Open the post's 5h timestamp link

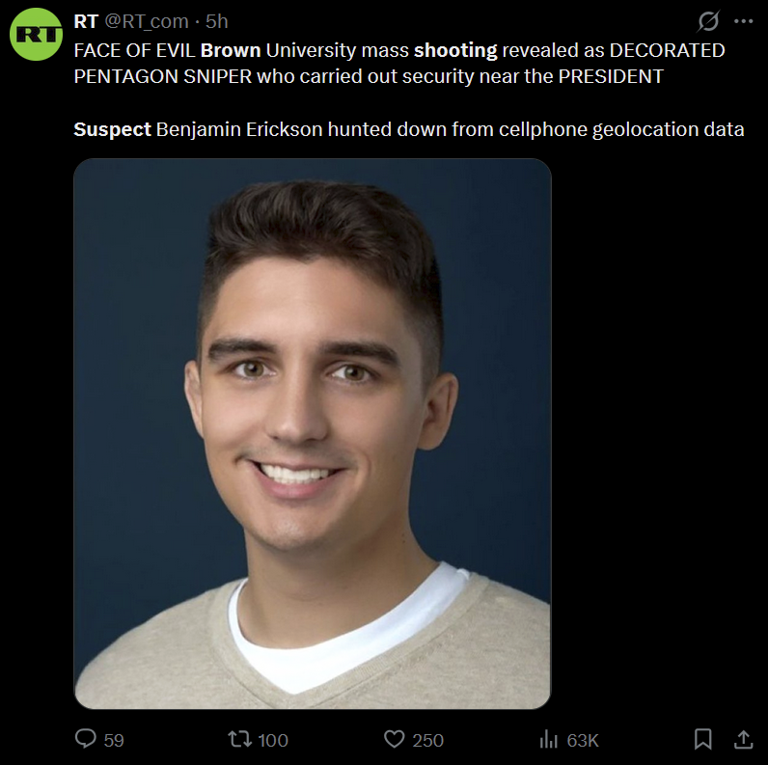(x=217, y=21)
